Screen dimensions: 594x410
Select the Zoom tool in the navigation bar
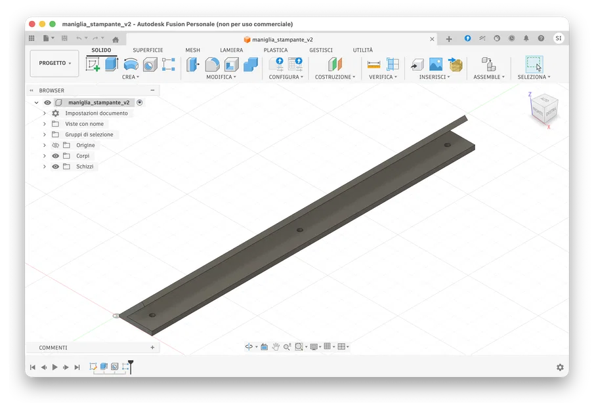[287, 346]
